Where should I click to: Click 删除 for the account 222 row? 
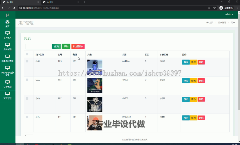coord(201,99)
